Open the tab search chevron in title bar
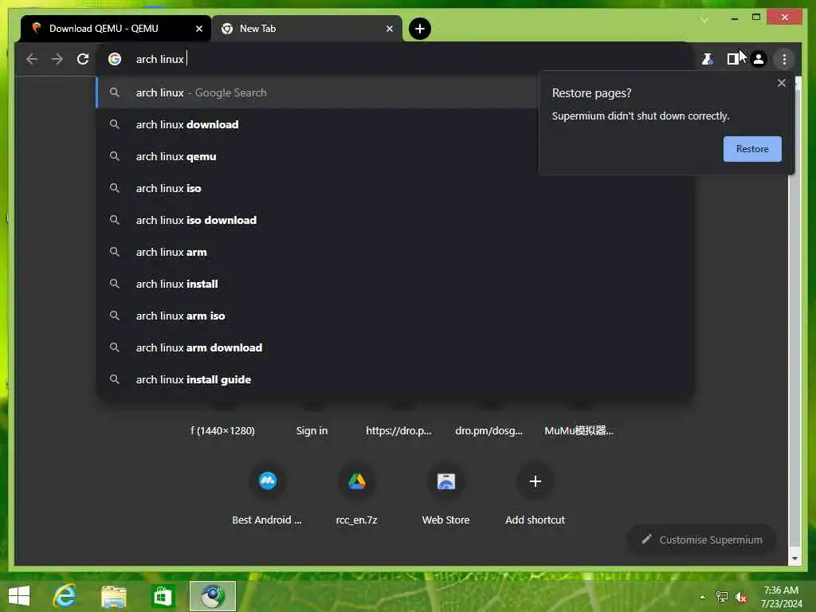Viewport: 816px width, 612px height. click(x=704, y=20)
